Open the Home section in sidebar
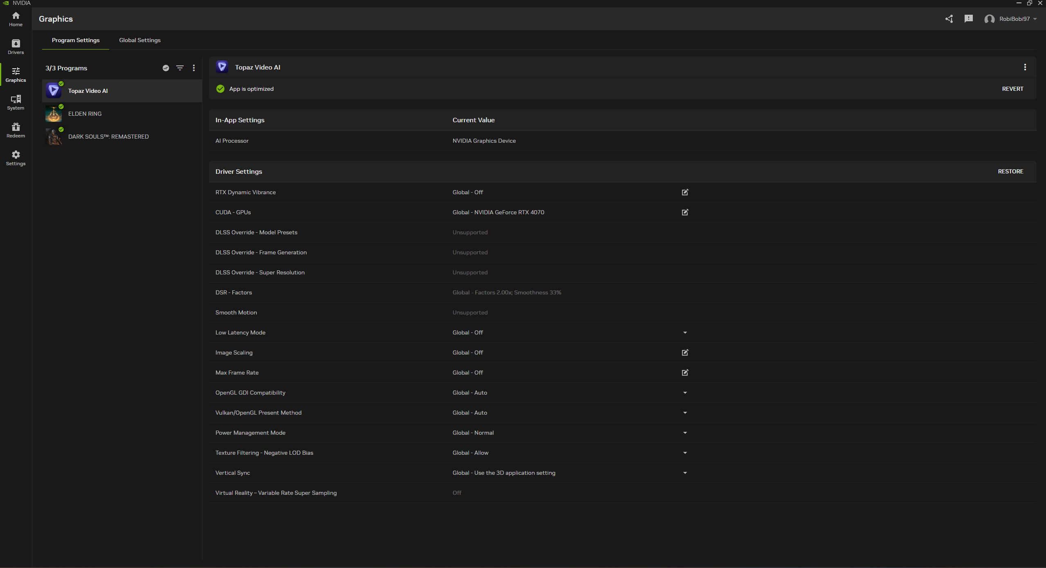Screen dimensions: 1046x568 coord(16,19)
